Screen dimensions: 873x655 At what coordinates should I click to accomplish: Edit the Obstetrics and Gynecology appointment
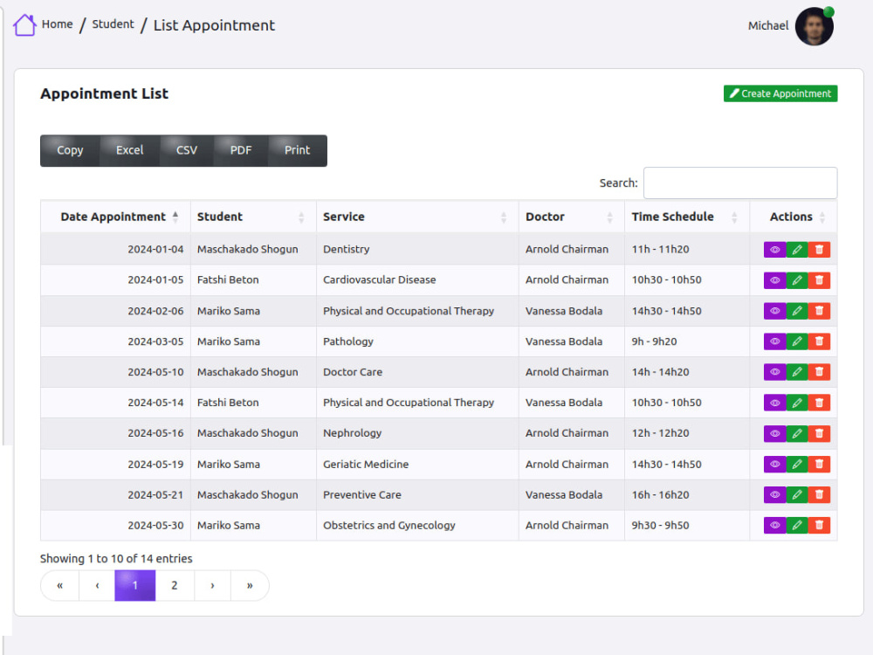pyautogui.click(x=797, y=525)
